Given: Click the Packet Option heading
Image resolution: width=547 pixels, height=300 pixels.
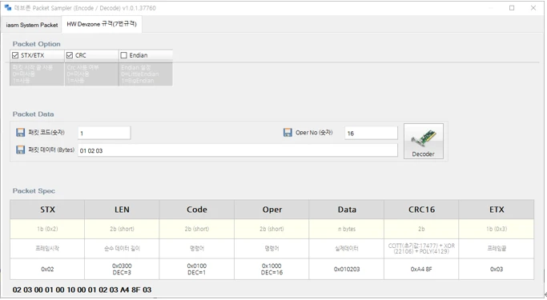Looking at the screenshot, I should (37, 44).
